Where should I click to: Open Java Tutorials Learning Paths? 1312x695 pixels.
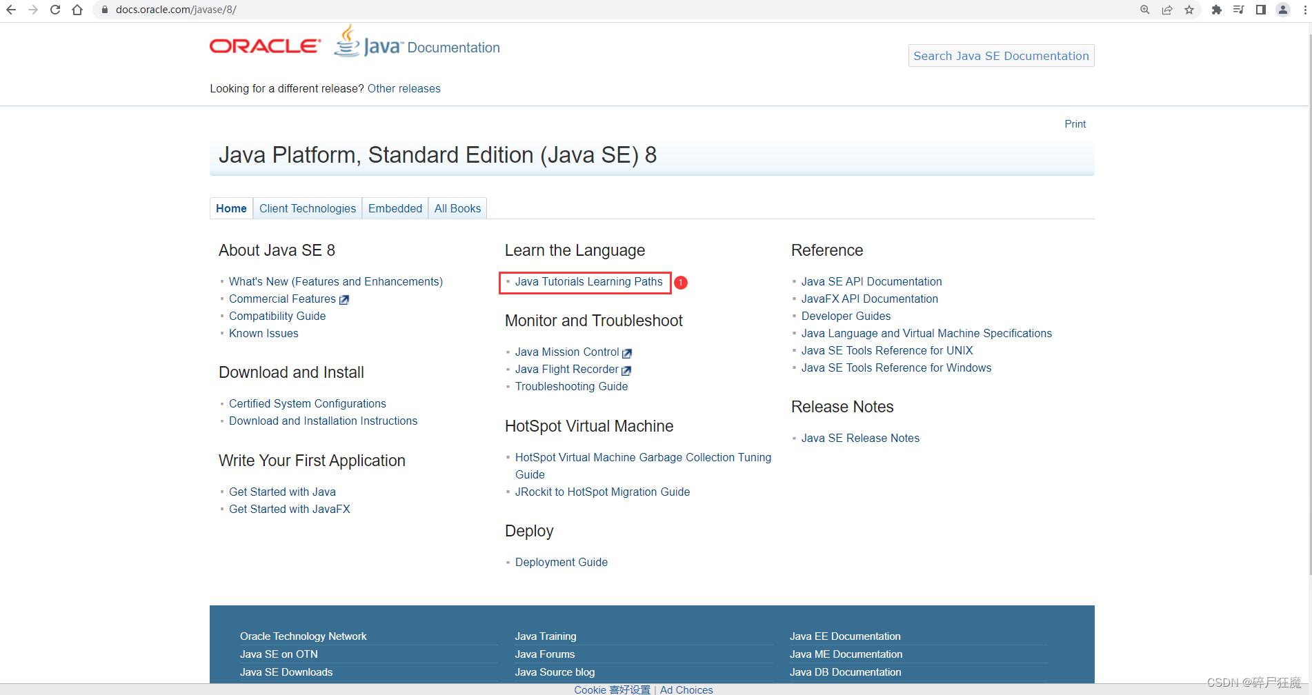(x=588, y=281)
